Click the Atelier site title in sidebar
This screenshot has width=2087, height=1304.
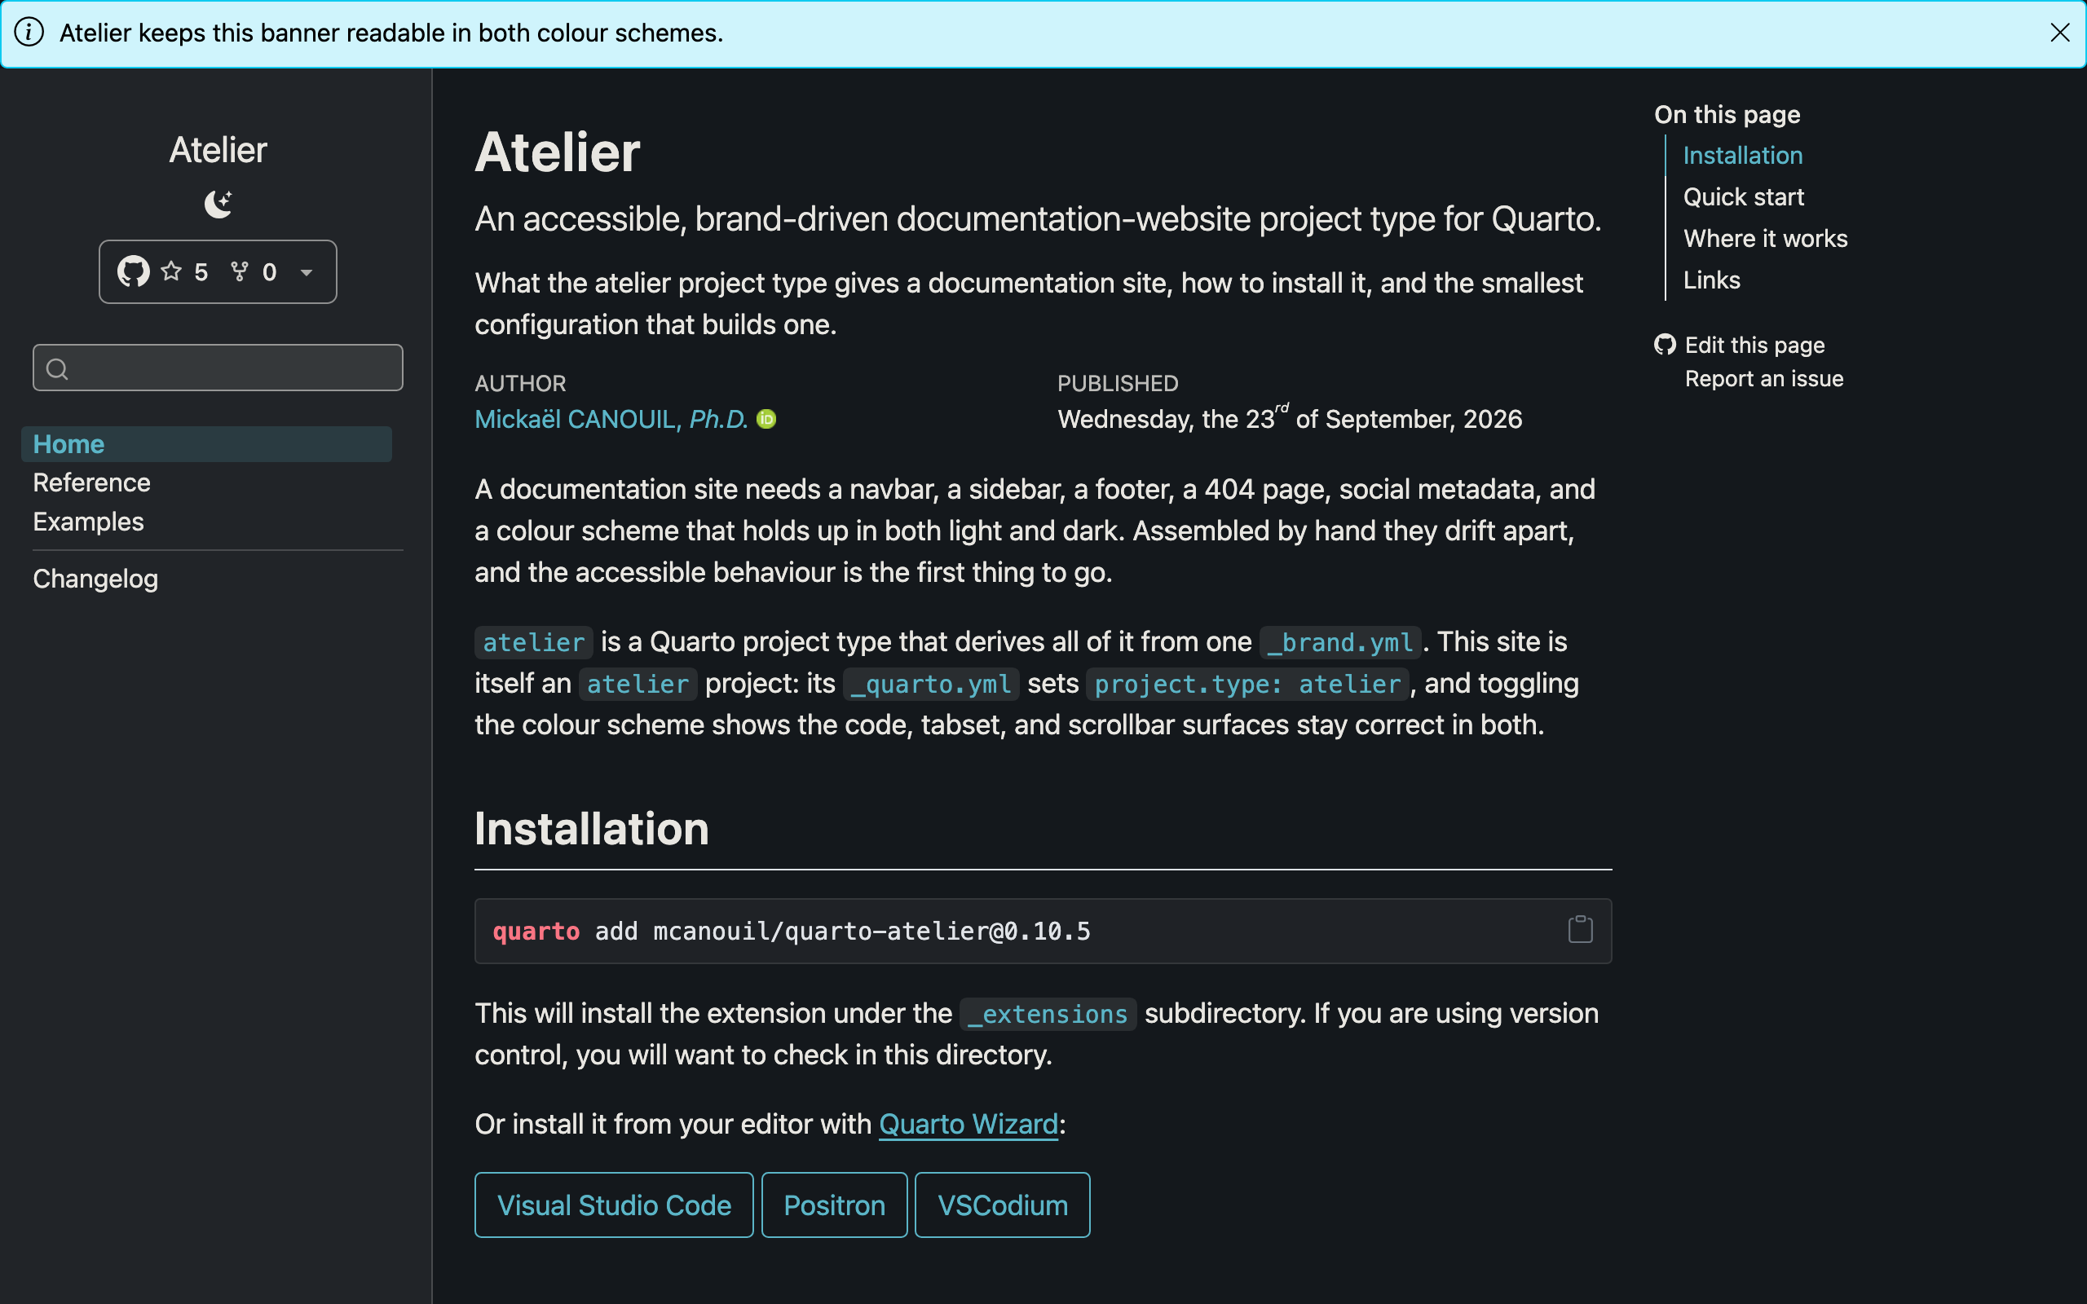(218, 150)
